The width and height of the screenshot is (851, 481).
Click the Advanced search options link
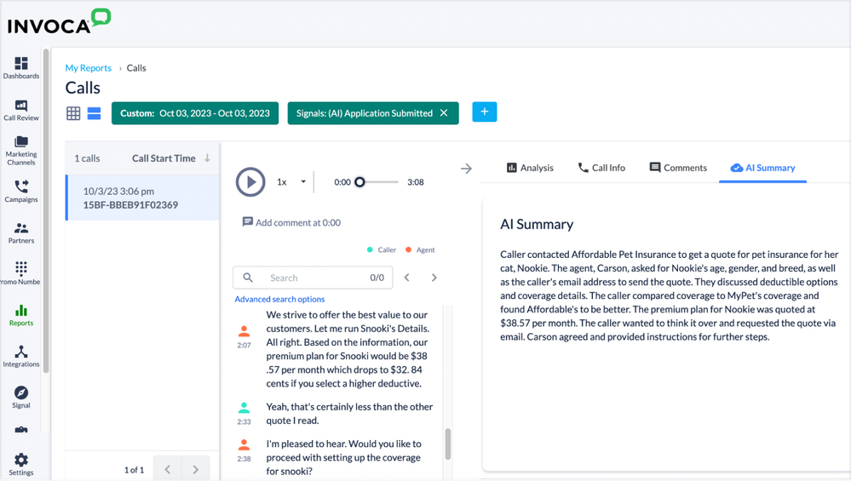coord(279,299)
